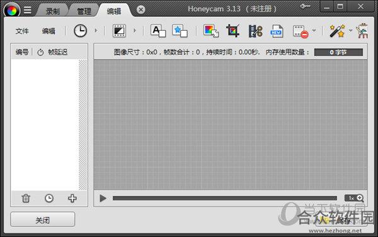
Task: Click the plus add frame icon
Action: (x=72, y=198)
